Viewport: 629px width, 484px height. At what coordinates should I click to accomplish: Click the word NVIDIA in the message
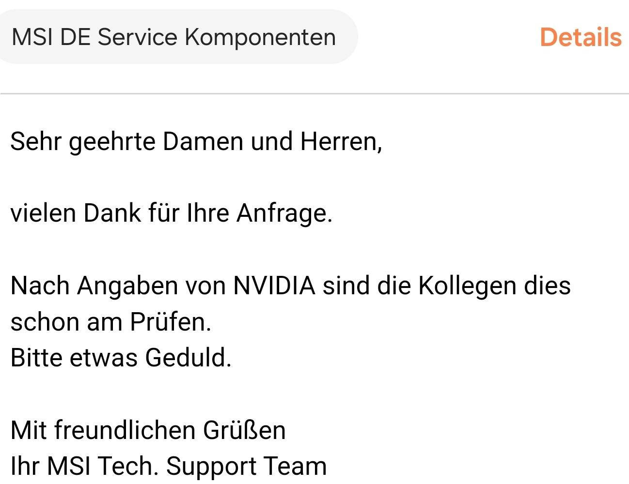[274, 285]
